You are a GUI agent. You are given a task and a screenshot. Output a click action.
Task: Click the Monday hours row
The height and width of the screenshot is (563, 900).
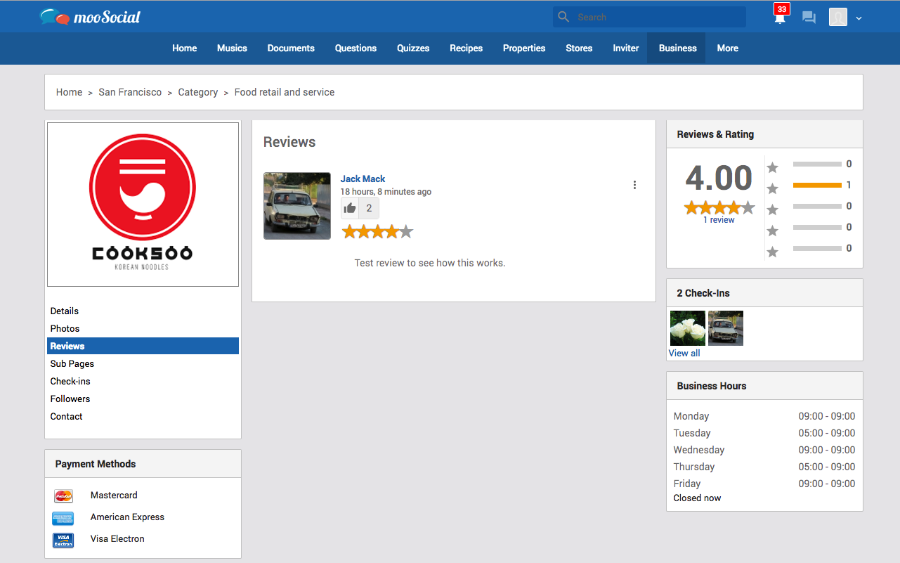click(x=764, y=416)
